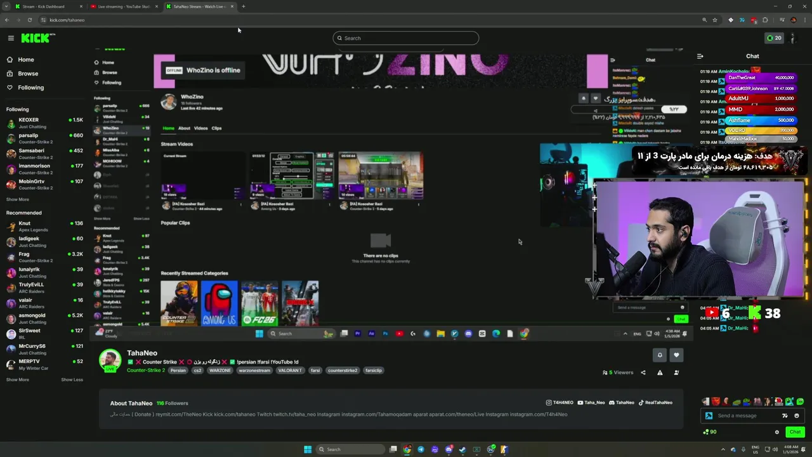
Task: Click the translate icon in chat box
Action: pyautogui.click(x=785, y=416)
